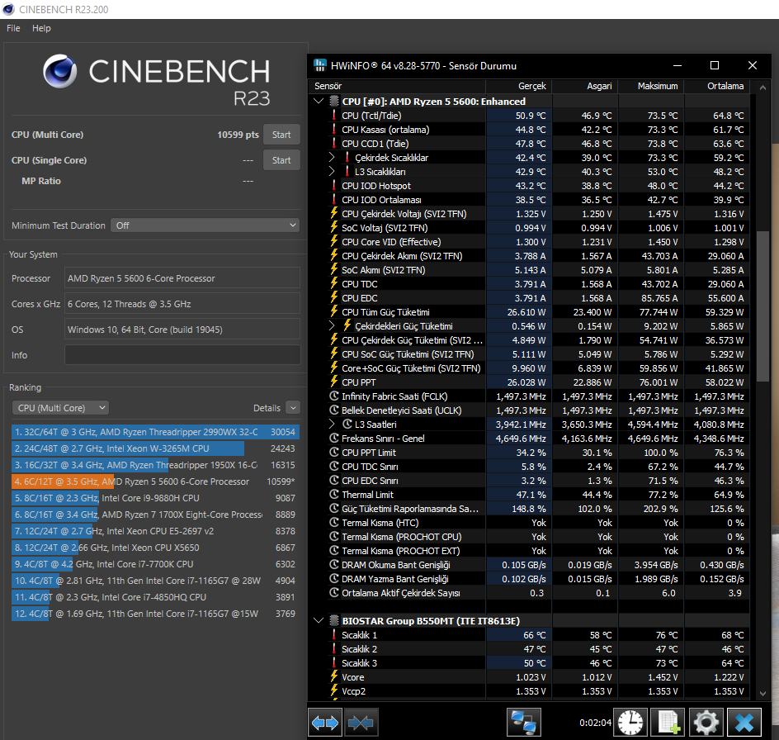Select Threadripper 1950X ranking entry
The image size is (779, 740).
(x=155, y=465)
